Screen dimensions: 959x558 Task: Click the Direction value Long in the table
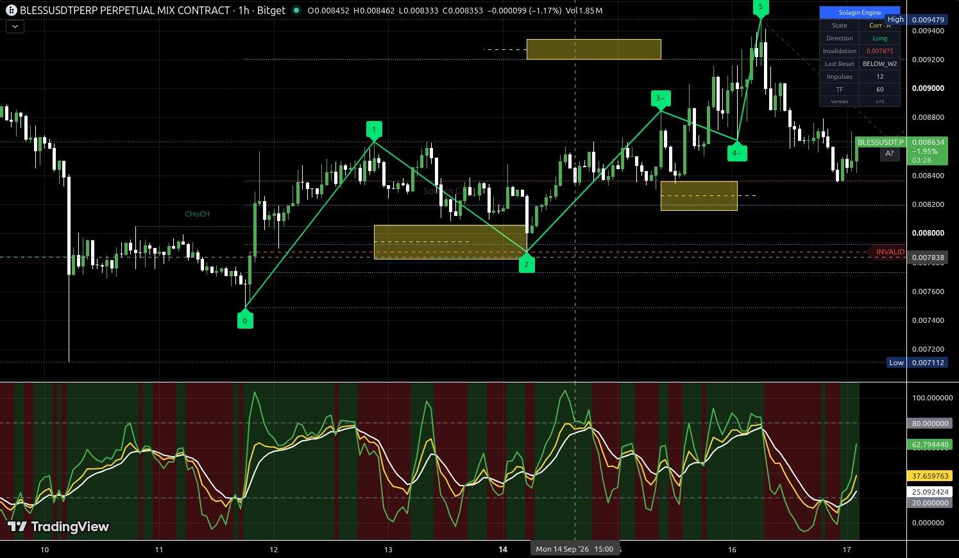[880, 38]
